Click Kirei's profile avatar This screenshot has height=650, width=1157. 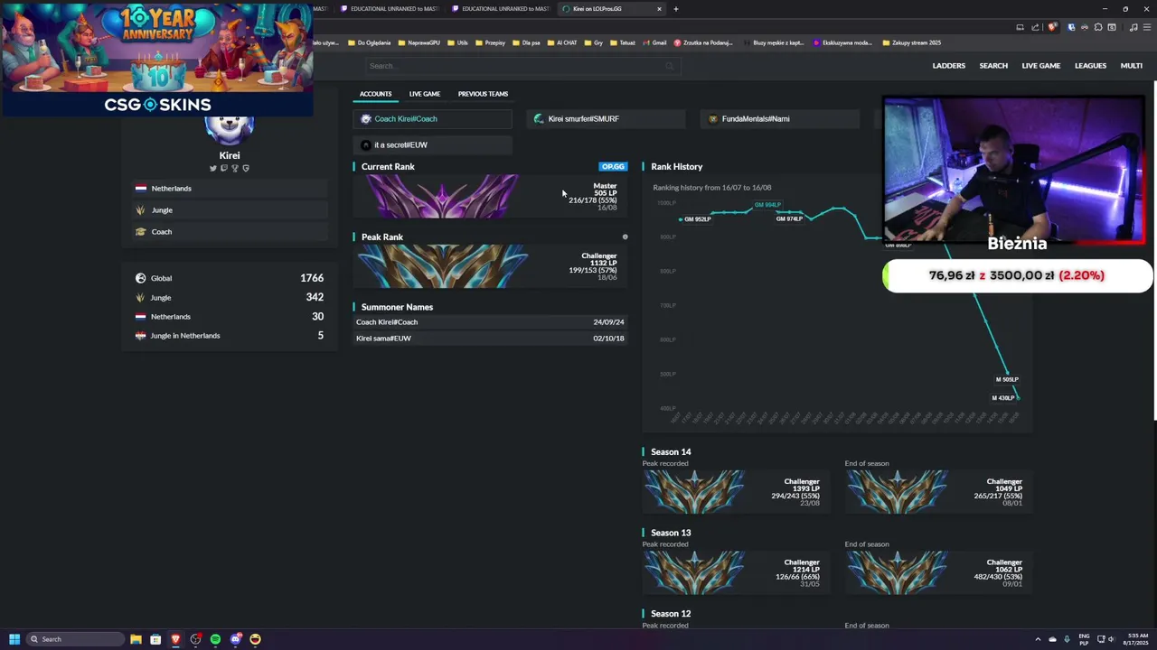click(x=229, y=131)
